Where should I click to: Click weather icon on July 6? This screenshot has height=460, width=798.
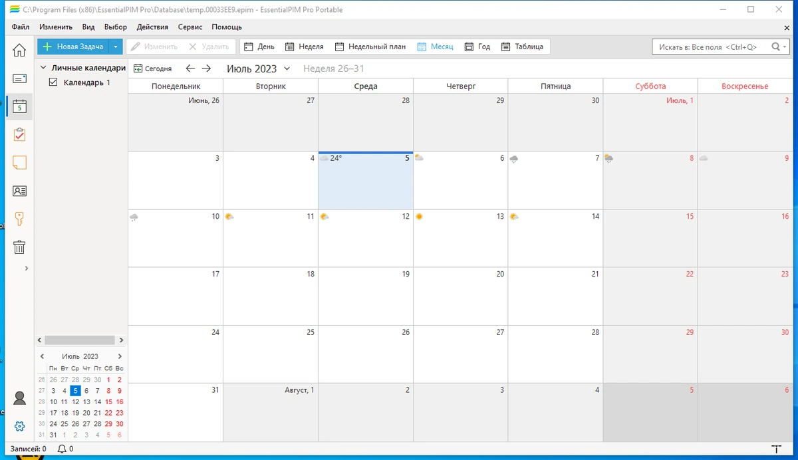point(419,158)
